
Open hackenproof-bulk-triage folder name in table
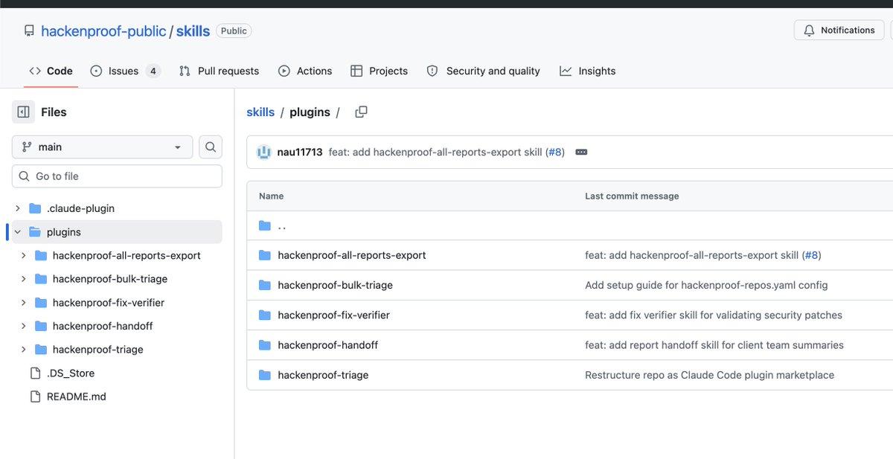pyautogui.click(x=335, y=285)
